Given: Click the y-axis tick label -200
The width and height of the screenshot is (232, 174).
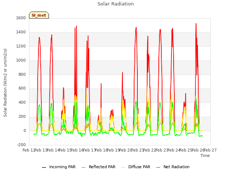Looking at the screenshot, I should point(21,145).
